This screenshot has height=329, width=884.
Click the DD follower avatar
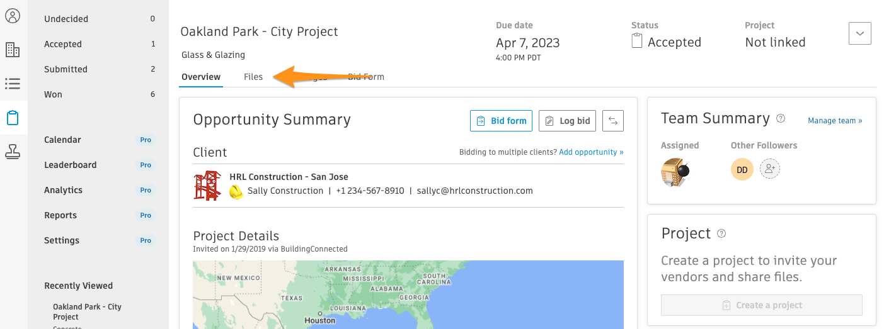[742, 169]
